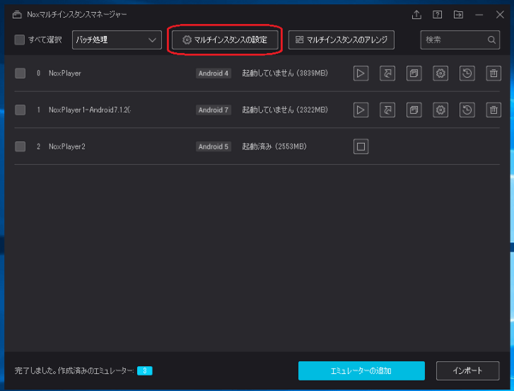Click the NoxPlayer2 instance name
The height and width of the screenshot is (391, 514).
pyautogui.click(x=67, y=146)
